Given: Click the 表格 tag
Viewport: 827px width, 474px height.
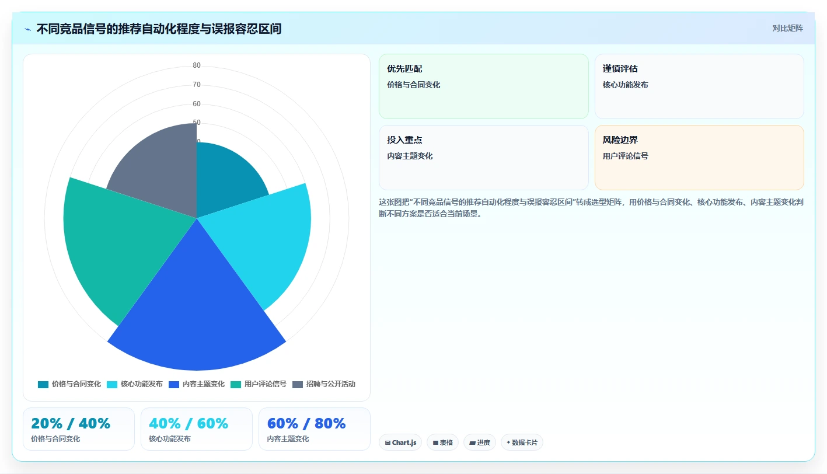Looking at the screenshot, I should [x=443, y=442].
